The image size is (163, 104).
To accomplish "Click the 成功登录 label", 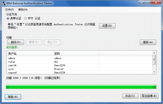I will click(12, 47).
